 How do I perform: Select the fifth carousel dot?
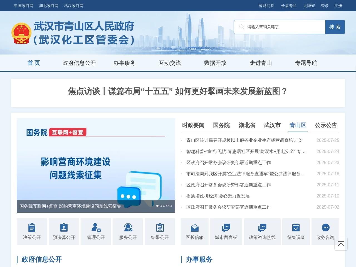171,206
